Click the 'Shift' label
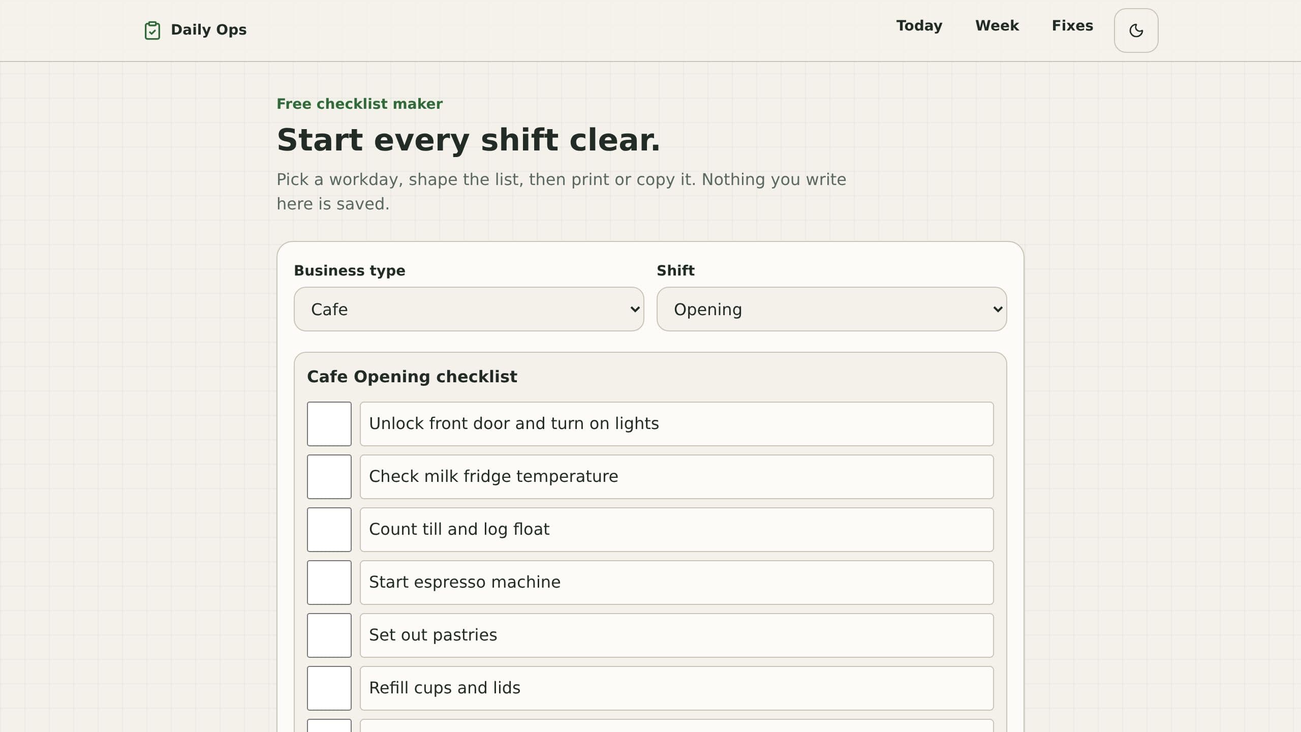The height and width of the screenshot is (732, 1301). (675, 270)
